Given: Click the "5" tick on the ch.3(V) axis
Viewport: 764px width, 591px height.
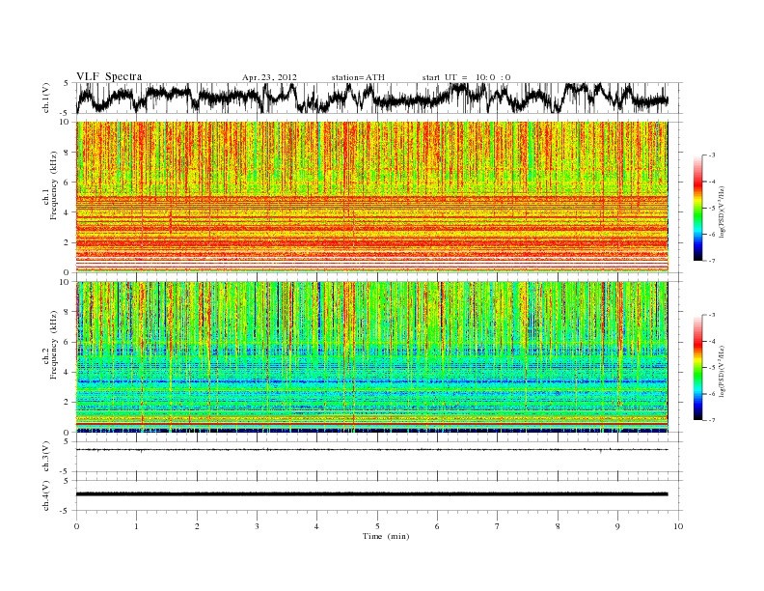Looking at the screenshot, I should tap(67, 441).
